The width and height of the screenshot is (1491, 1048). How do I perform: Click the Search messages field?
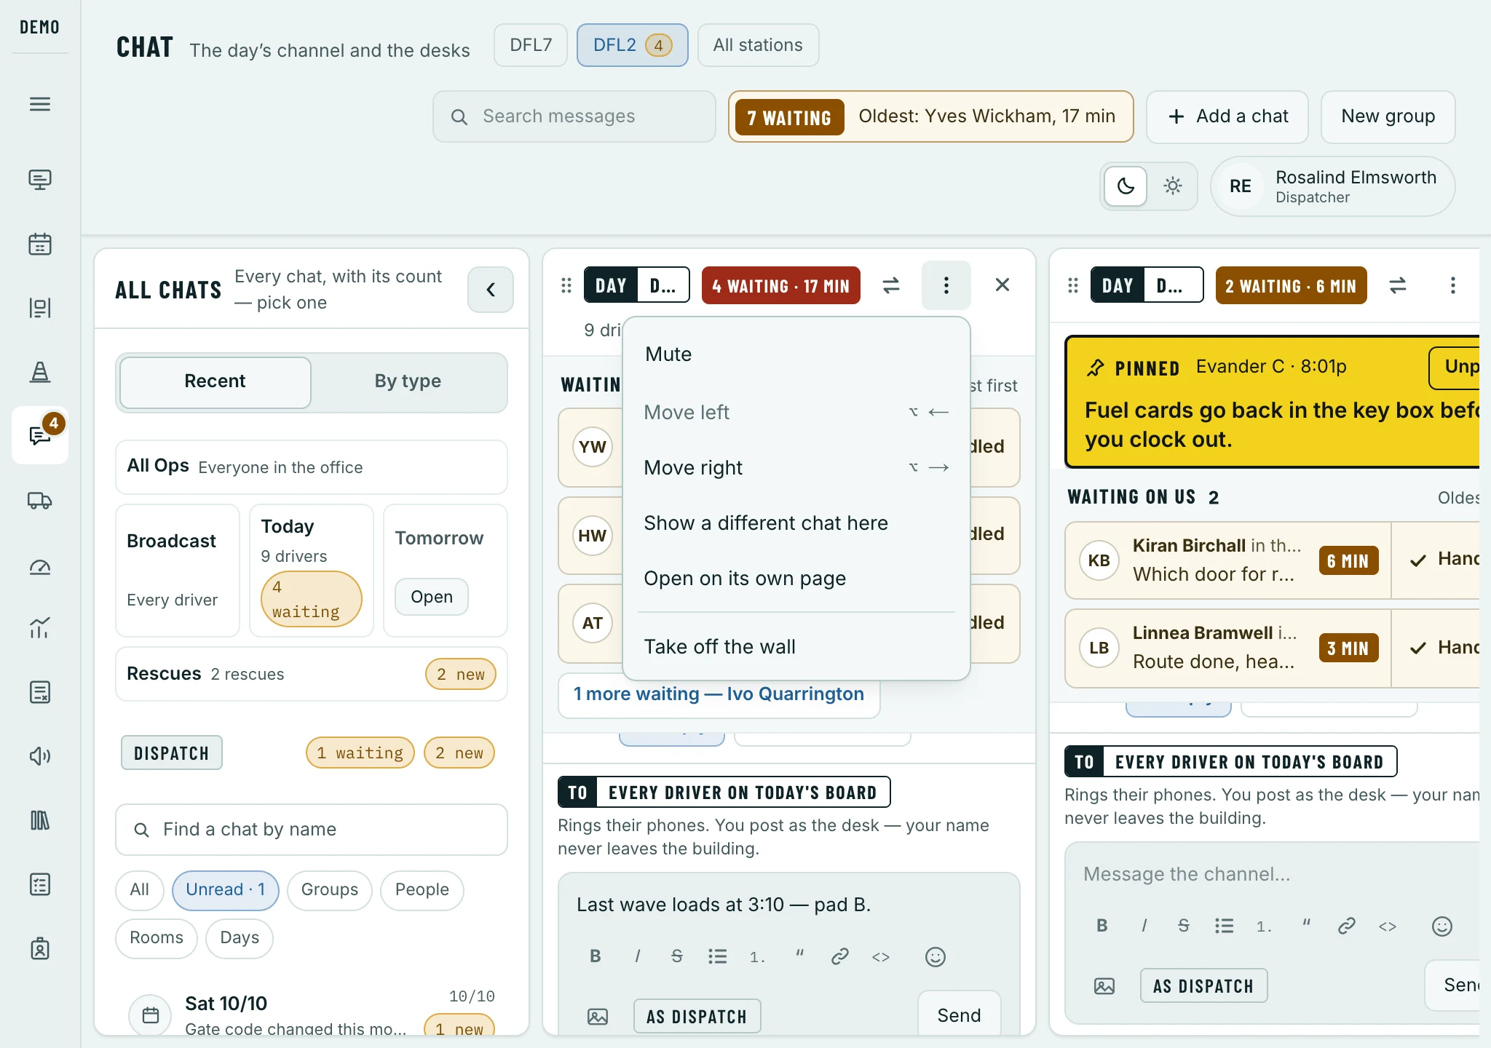[x=574, y=116]
